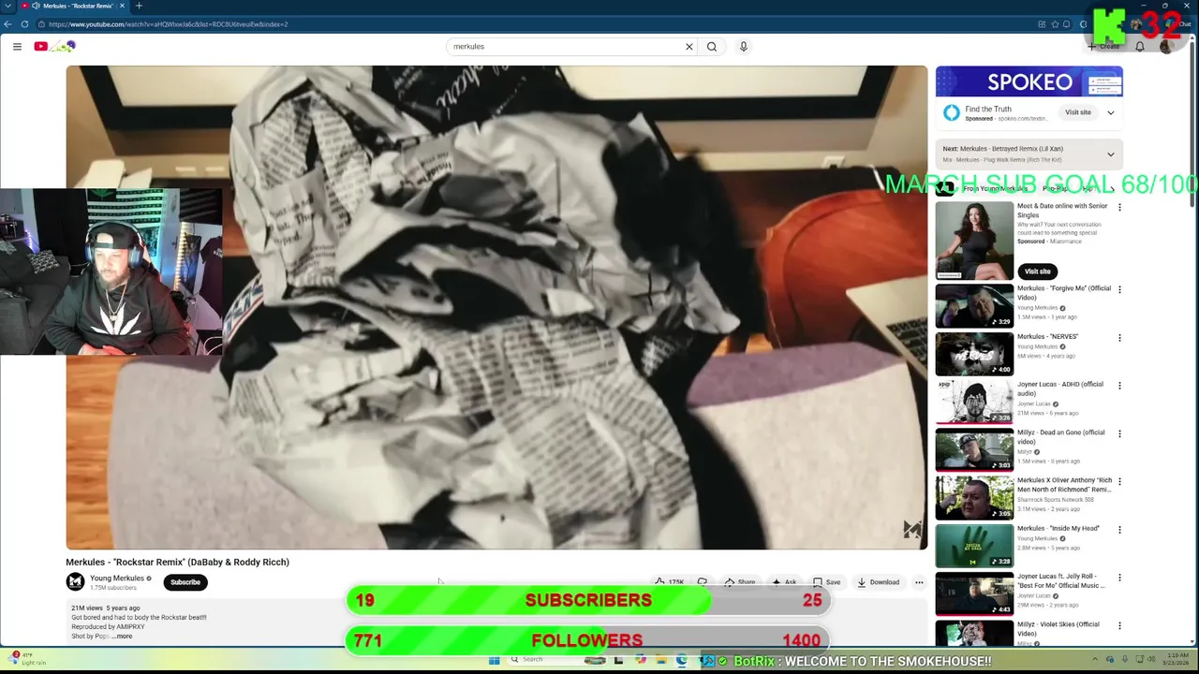Open Merkules Inside My Head thumbnail

click(x=974, y=546)
